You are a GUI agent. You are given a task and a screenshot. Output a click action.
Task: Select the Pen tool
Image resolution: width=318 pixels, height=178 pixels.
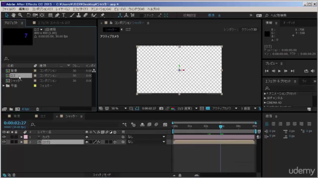(57, 15)
